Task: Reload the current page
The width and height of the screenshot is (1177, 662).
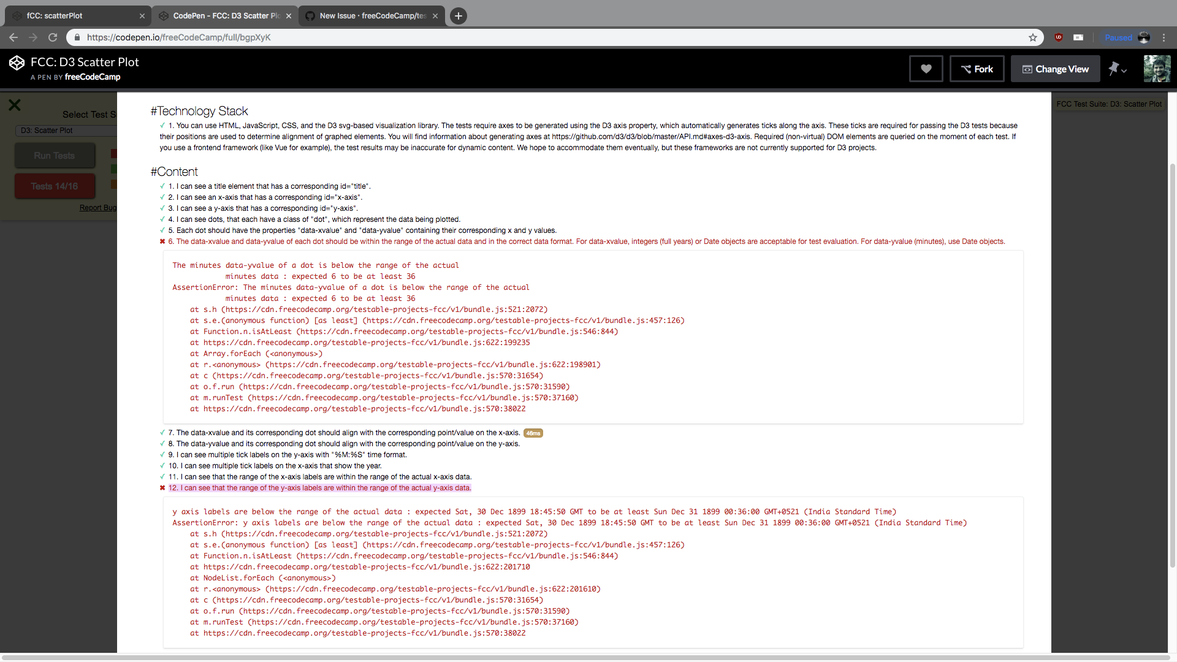Action: point(53,37)
